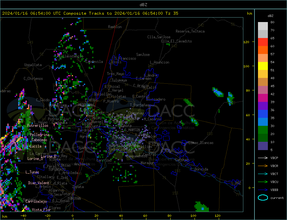287x220 pixels.
Task: Click the Lucila label
Action: point(35,146)
